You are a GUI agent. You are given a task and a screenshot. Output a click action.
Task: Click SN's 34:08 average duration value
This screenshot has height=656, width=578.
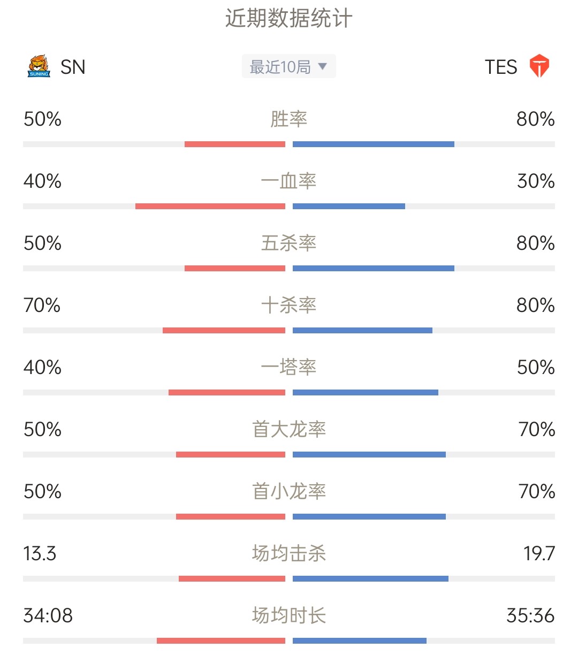point(48,615)
